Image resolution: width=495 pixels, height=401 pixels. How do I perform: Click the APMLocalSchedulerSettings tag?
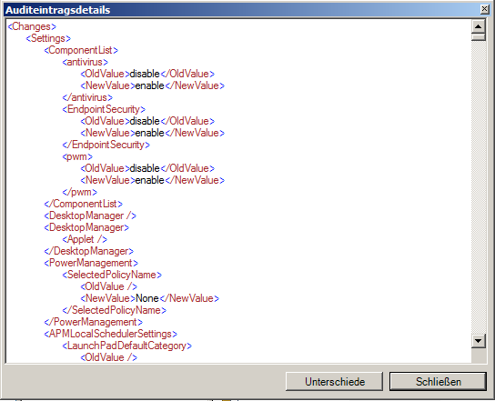pyautogui.click(x=110, y=334)
